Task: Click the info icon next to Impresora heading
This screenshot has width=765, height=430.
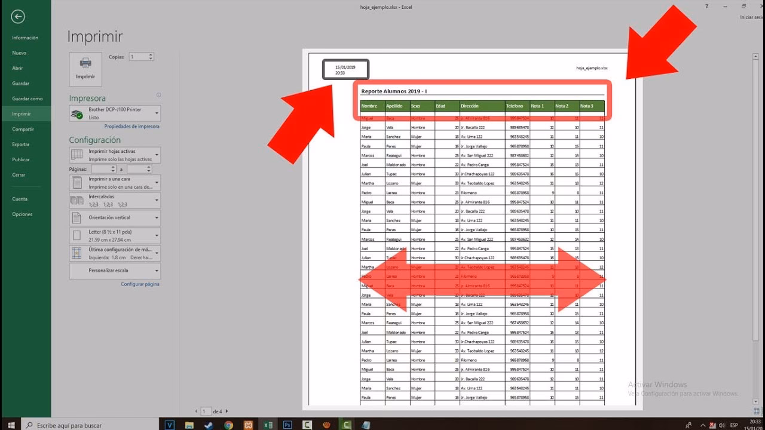Action: 157,94
